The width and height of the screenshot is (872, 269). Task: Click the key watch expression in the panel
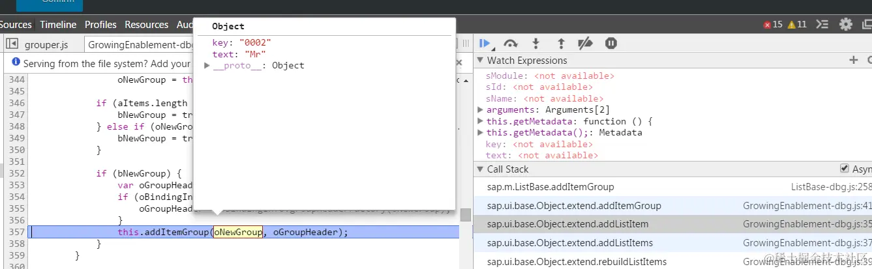click(x=539, y=144)
